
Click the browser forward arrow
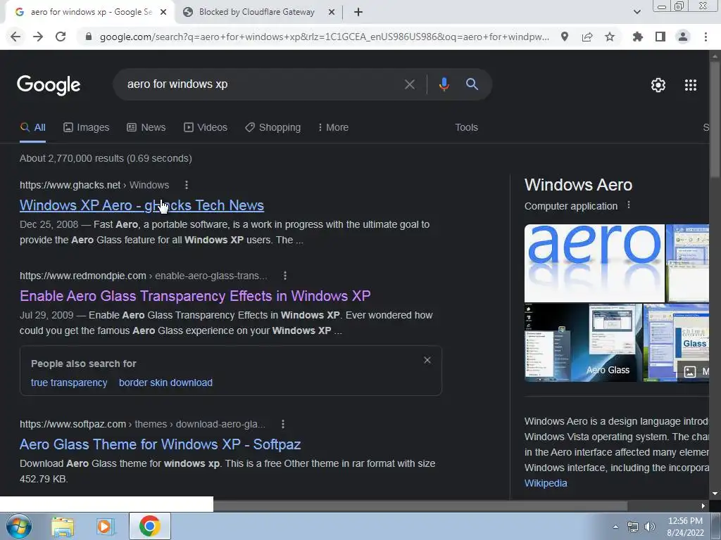click(x=38, y=37)
